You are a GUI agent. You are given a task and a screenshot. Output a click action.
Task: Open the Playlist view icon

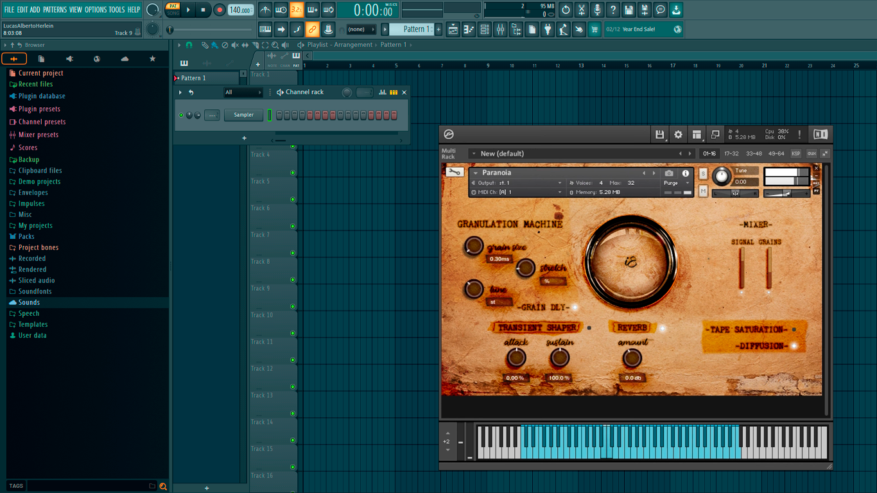click(453, 29)
